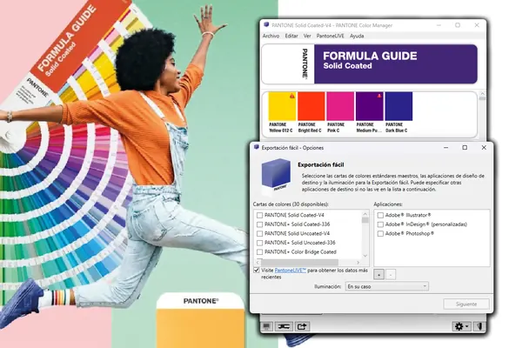Click the fan guide icon at bottom right
The height and width of the screenshot is (348, 522).
pyautogui.click(x=479, y=326)
